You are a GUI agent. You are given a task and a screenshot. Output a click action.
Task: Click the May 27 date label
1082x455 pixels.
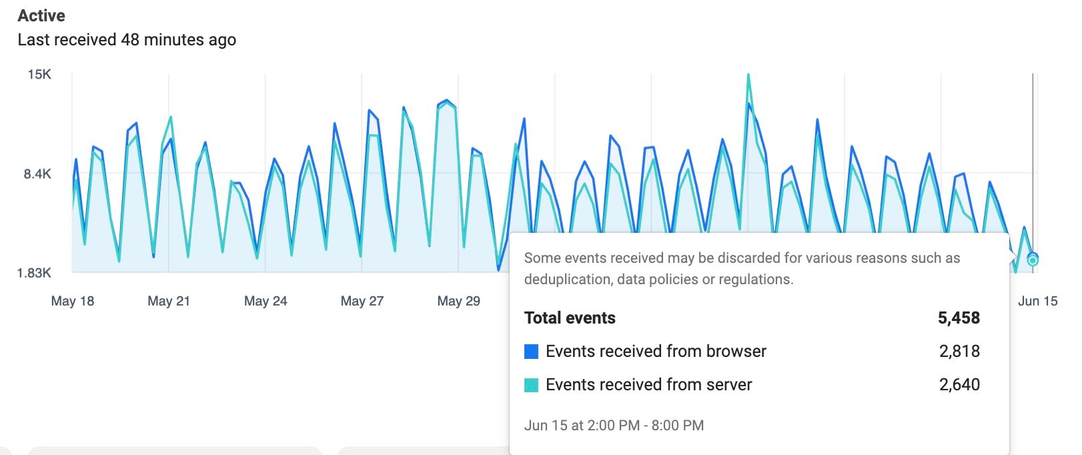(362, 301)
